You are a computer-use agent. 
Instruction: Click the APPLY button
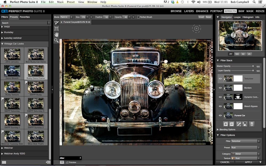click(248, 162)
